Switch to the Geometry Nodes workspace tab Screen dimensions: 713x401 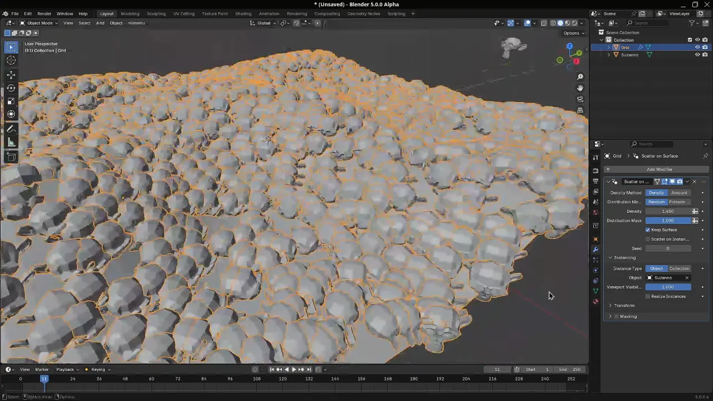tap(364, 13)
